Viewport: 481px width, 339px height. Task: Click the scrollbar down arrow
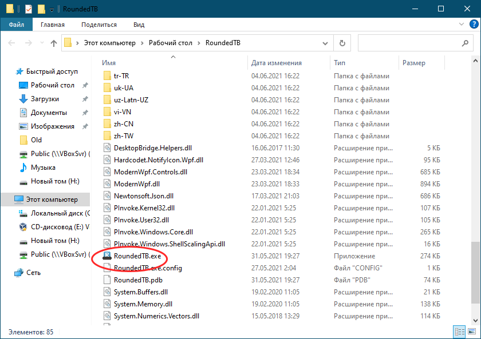point(475,321)
